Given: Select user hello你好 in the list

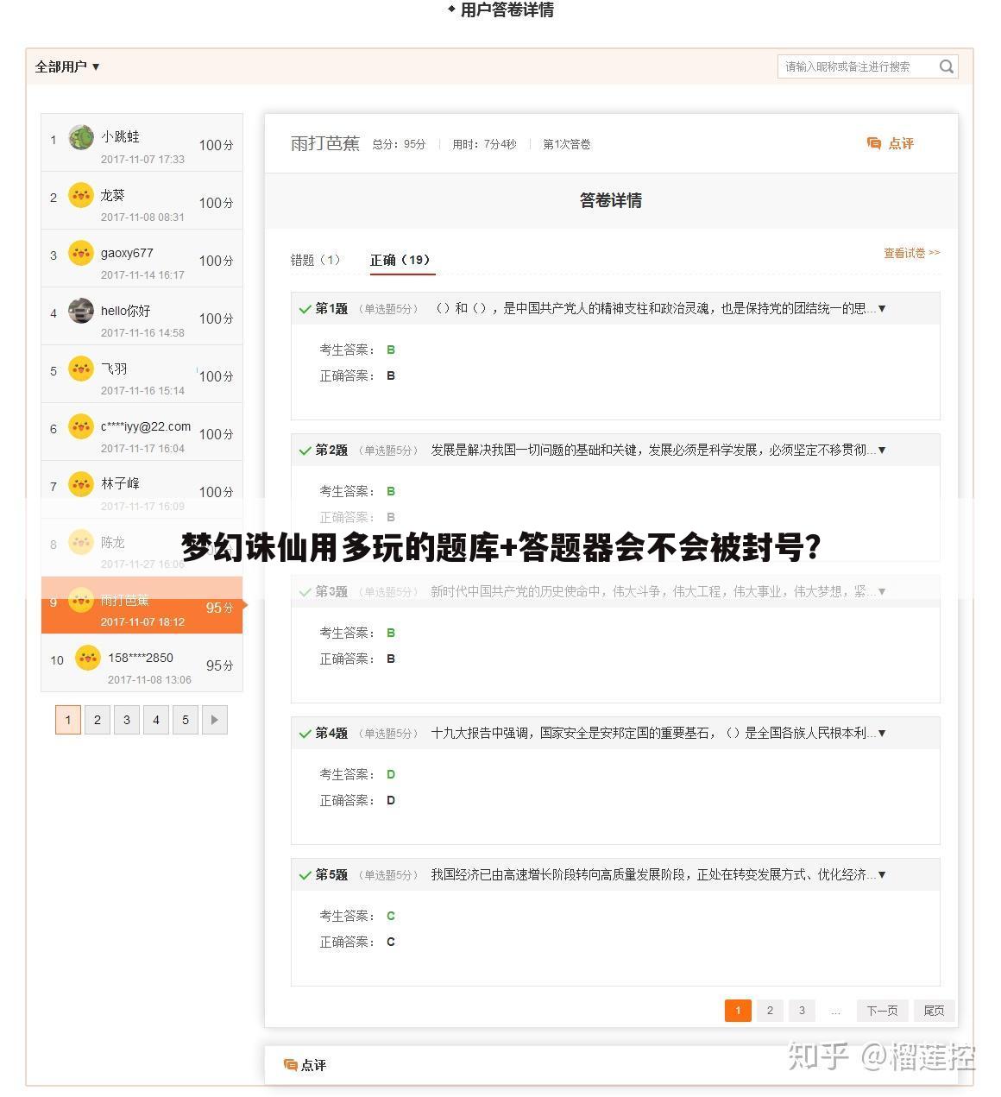Looking at the screenshot, I should (x=142, y=316).
